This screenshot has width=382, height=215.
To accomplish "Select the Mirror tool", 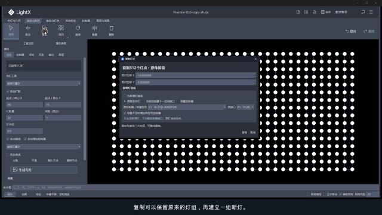I will [94, 30].
